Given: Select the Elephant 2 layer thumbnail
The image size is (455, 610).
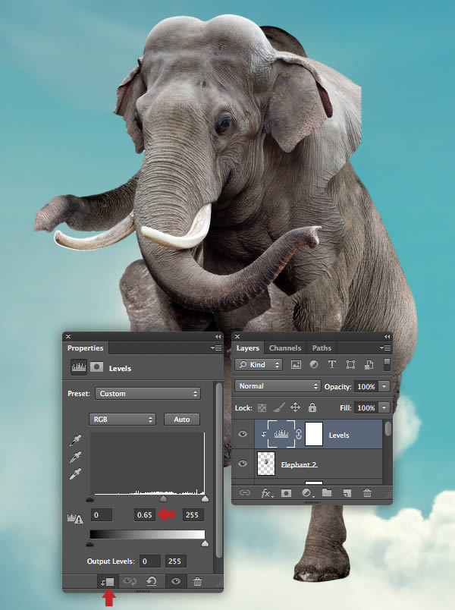Looking at the screenshot, I should pos(266,464).
